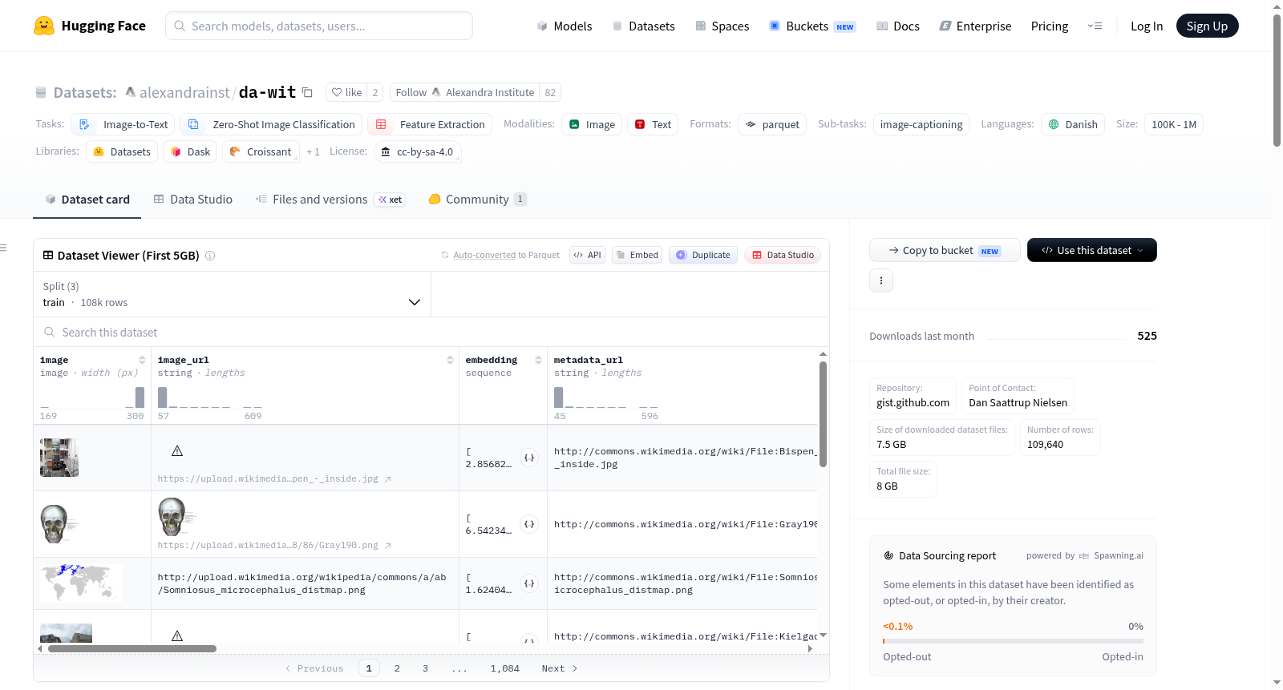Screen dimensions: 1283x690
Task: Copy dataset name with the copy icon
Action: point(307,92)
